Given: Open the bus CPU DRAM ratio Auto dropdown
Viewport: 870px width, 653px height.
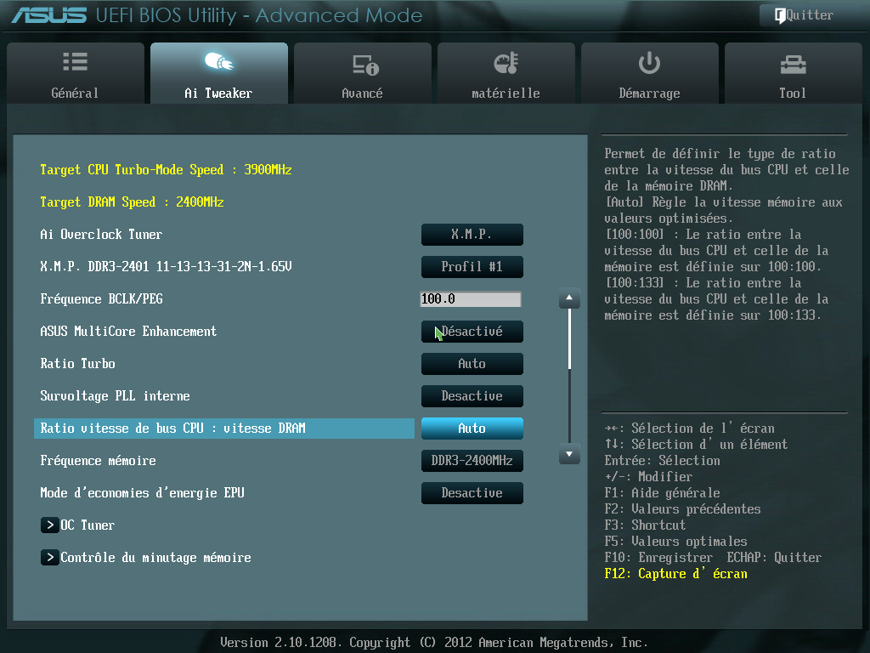Looking at the screenshot, I should 472,429.
